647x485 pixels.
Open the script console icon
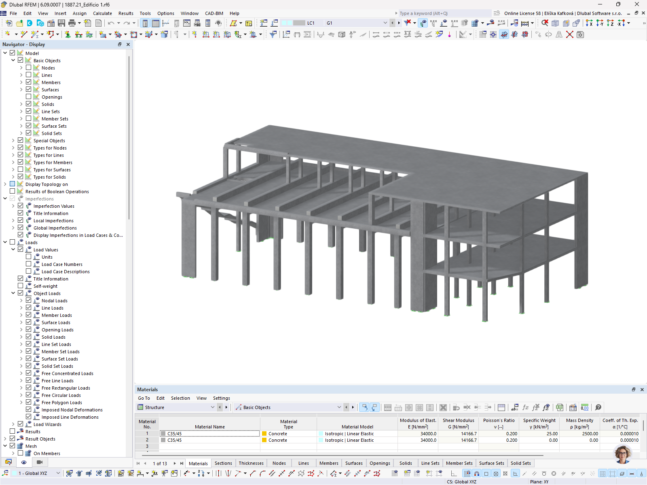pos(186,23)
